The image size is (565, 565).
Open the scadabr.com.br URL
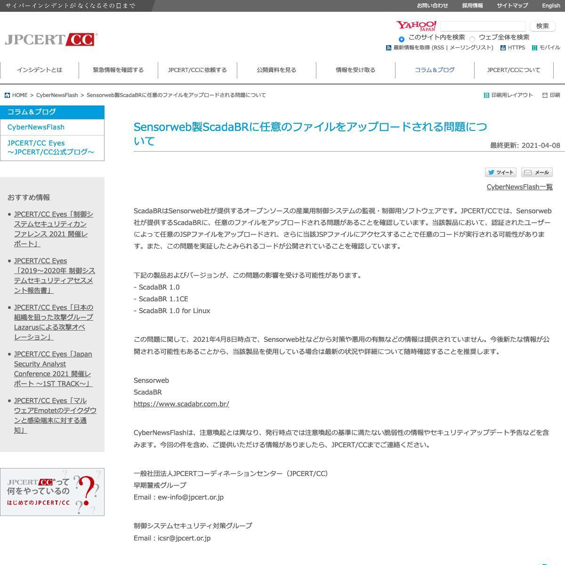point(181,404)
